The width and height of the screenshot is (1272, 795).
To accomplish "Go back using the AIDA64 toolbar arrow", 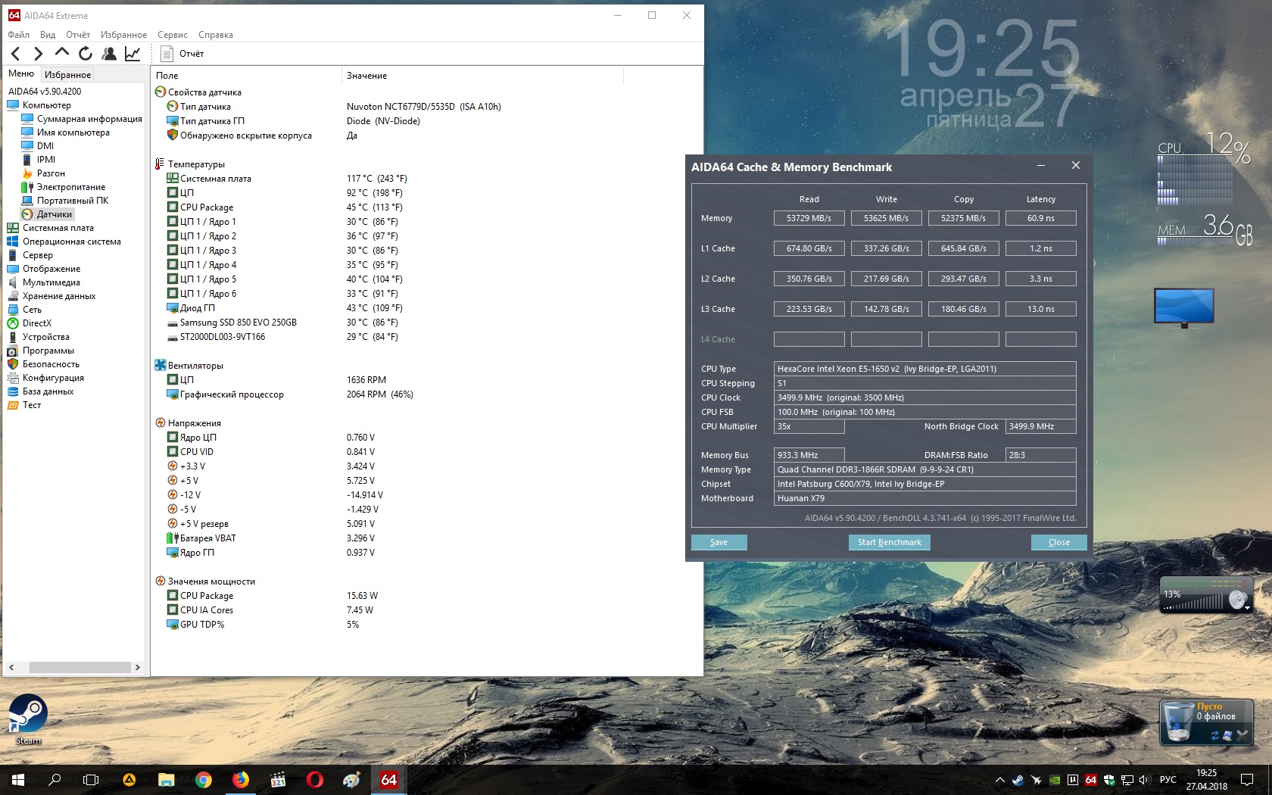I will pyautogui.click(x=16, y=53).
